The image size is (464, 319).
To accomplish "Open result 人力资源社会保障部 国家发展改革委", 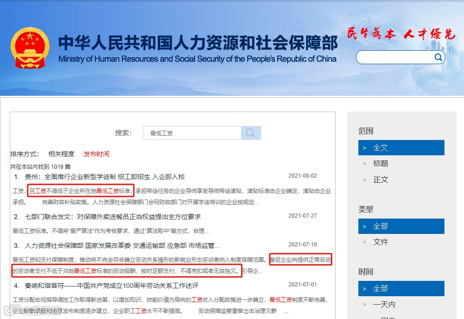I will pyautogui.click(x=122, y=246).
